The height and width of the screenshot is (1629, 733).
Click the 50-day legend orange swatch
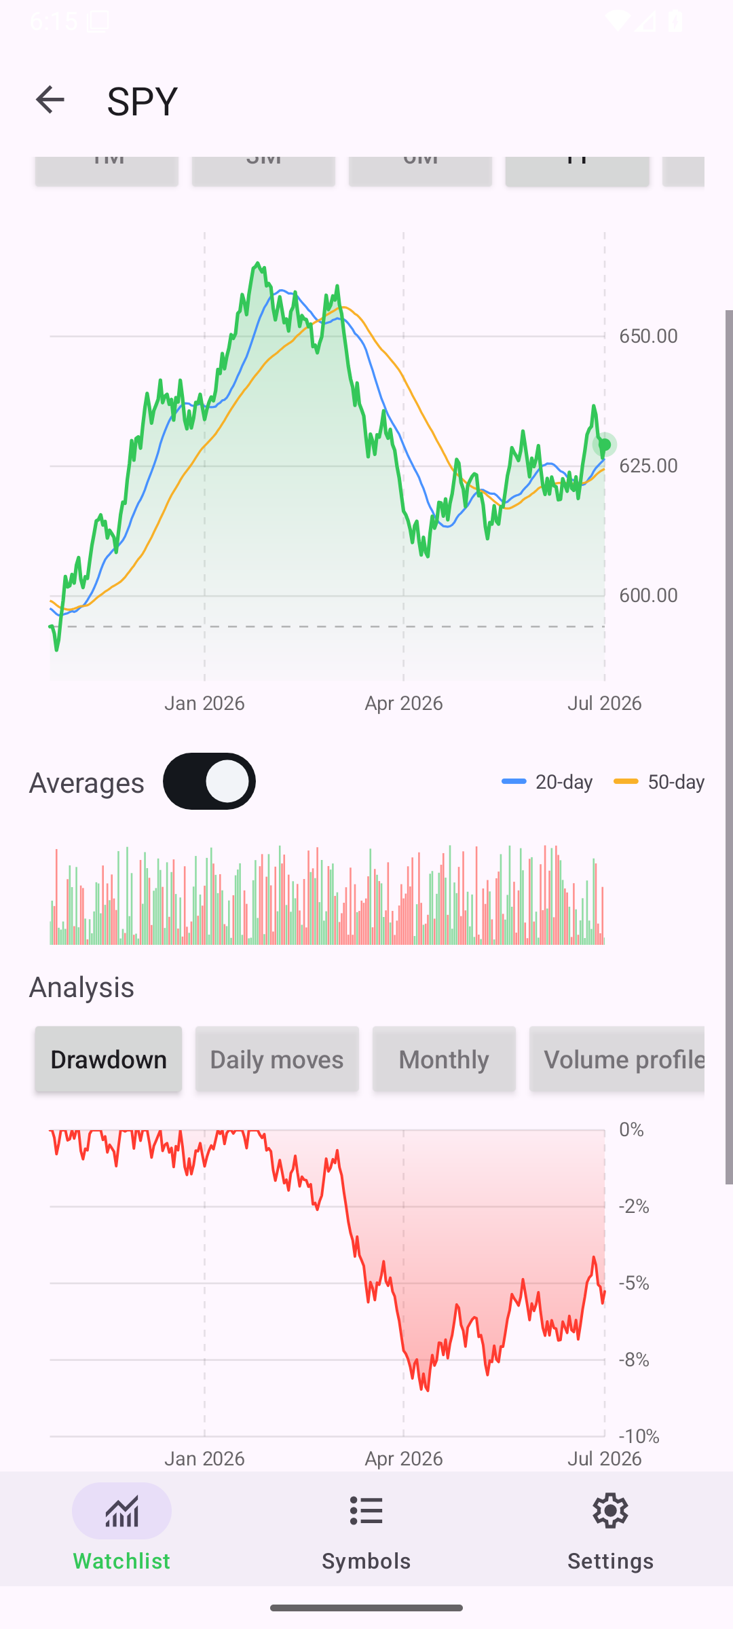tap(626, 782)
